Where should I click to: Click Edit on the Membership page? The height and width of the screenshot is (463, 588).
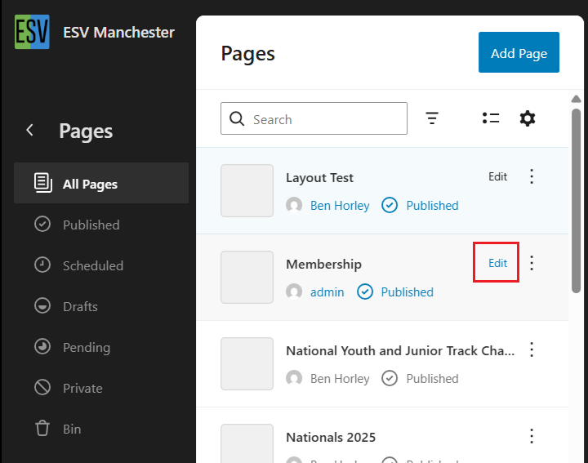(x=497, y=263)
